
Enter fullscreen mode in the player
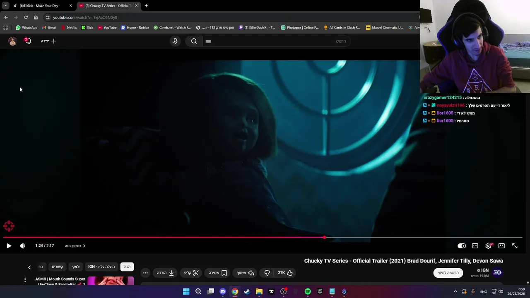tap(515, 246)
